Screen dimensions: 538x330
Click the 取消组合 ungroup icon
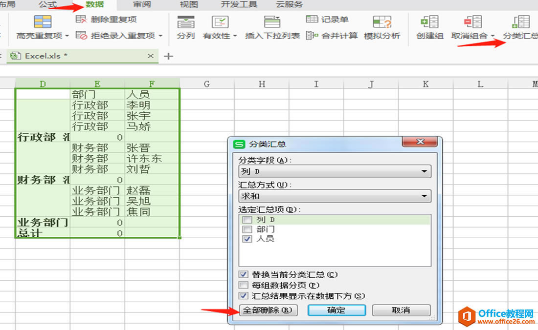[x=473, y=22]
